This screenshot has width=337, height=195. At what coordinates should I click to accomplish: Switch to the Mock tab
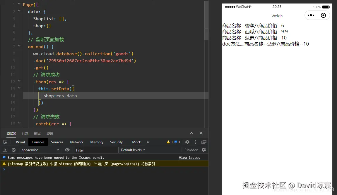[136, 142]
